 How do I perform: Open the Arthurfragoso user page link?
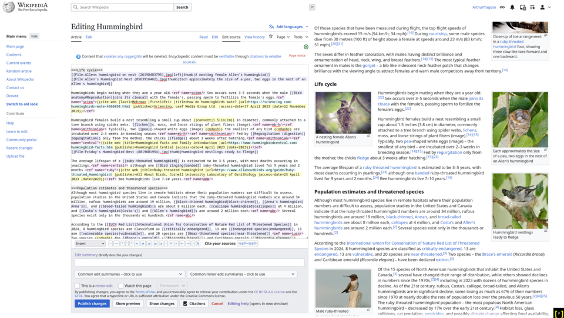click(484, 7)
